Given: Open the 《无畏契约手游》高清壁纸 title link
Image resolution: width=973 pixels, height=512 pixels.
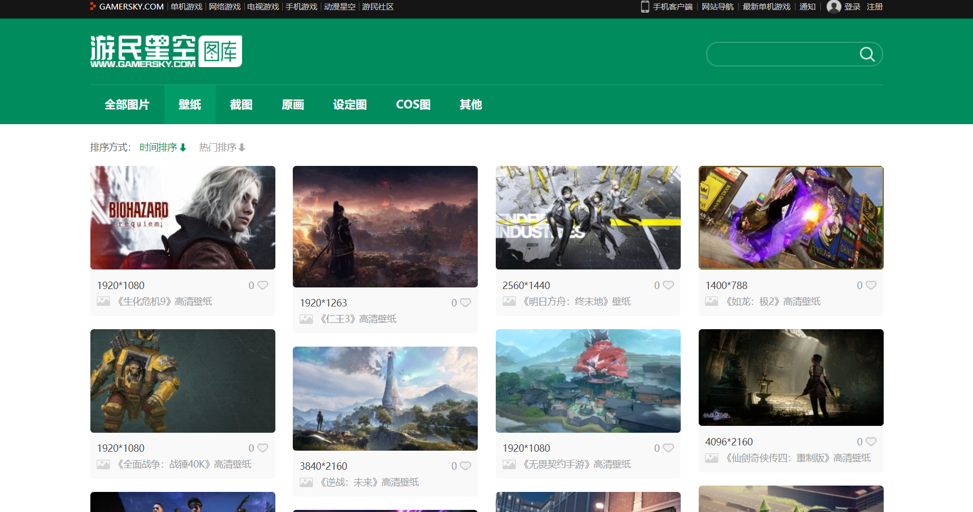Looking at the screenshot, I should point(576,464).
